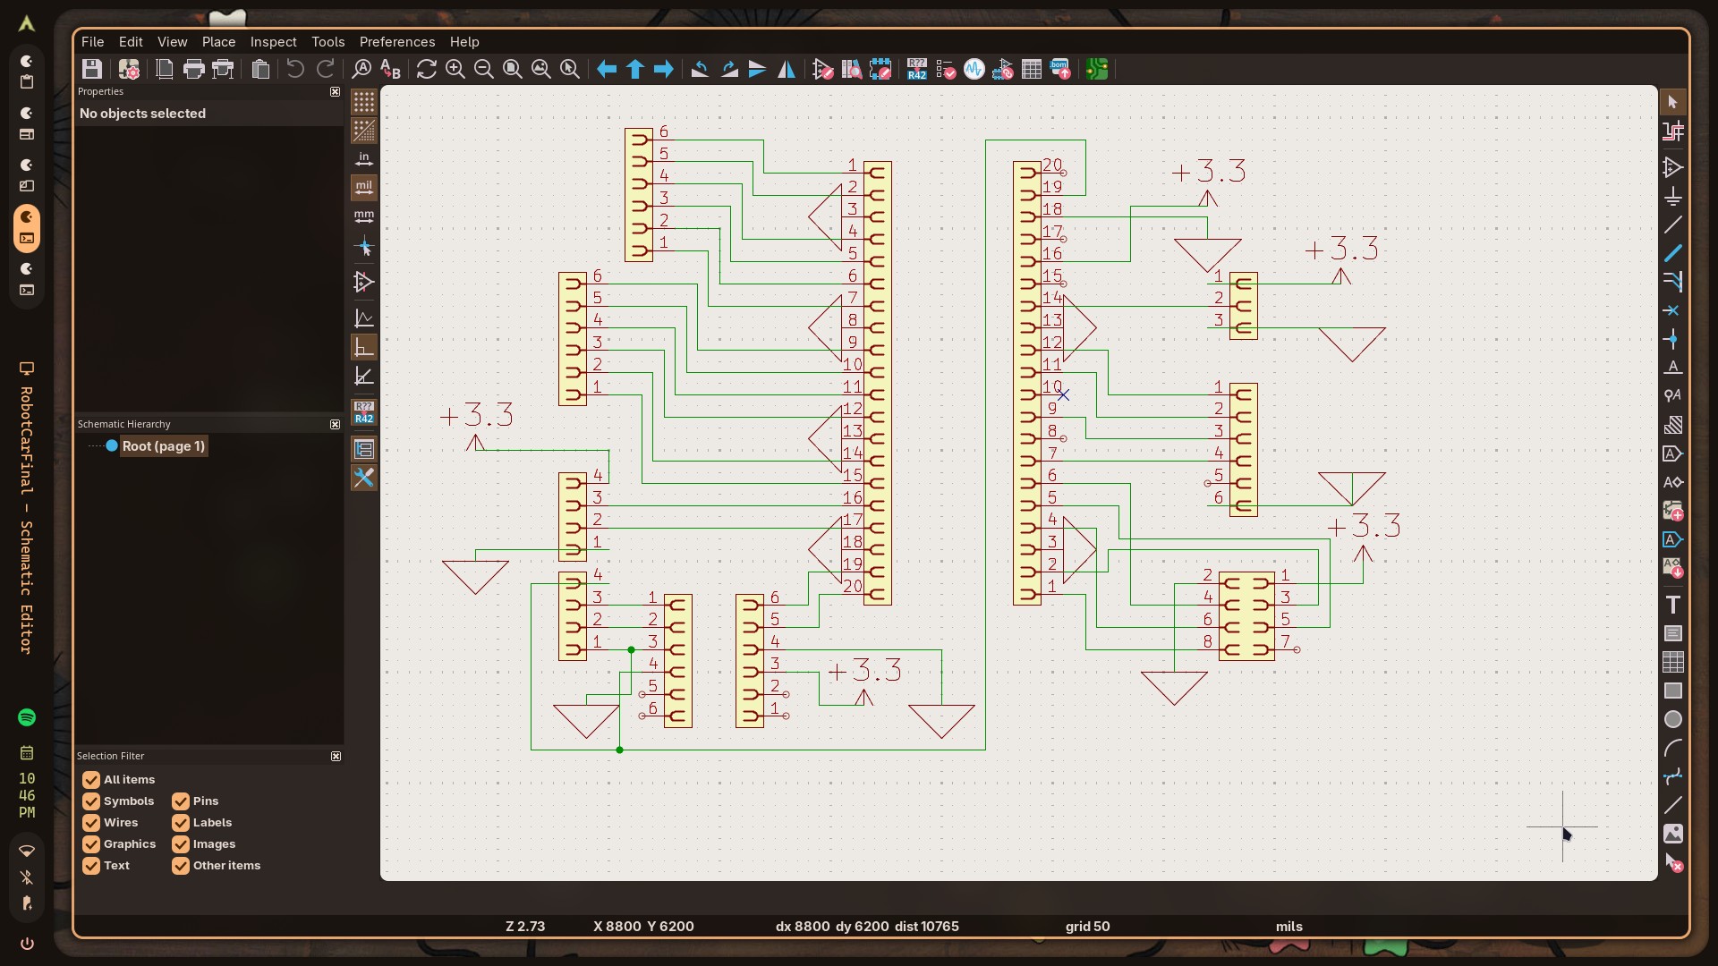Mirror selection vertically
1718x966 pixels.
point(758,69)
